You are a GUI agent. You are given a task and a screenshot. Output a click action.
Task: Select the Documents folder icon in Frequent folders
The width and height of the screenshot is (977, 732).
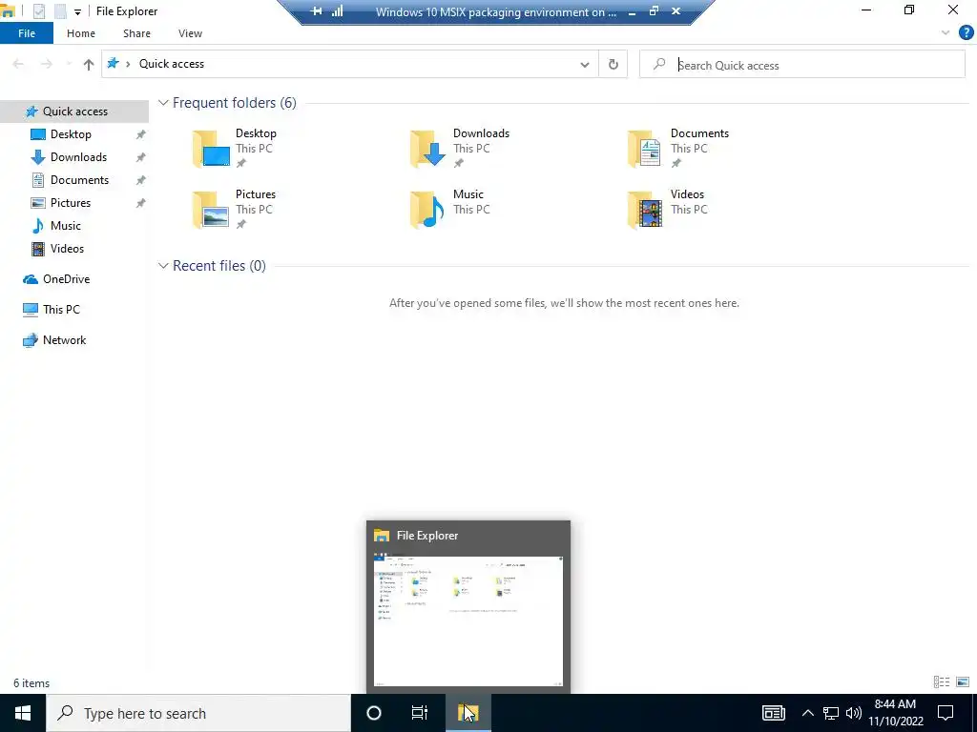coord(645,148)
